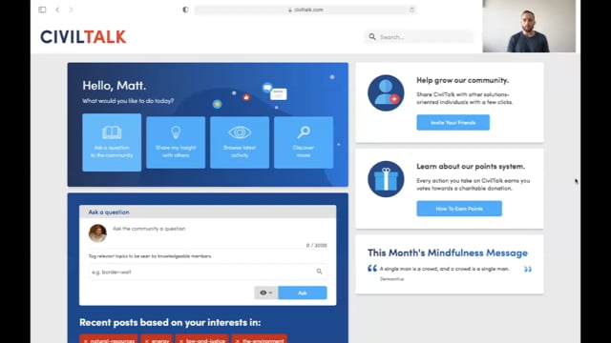Viewport: 611px width, 343px height.
Task: Open the eye visibility dropdown beside Ask
Action: (266, 293)
